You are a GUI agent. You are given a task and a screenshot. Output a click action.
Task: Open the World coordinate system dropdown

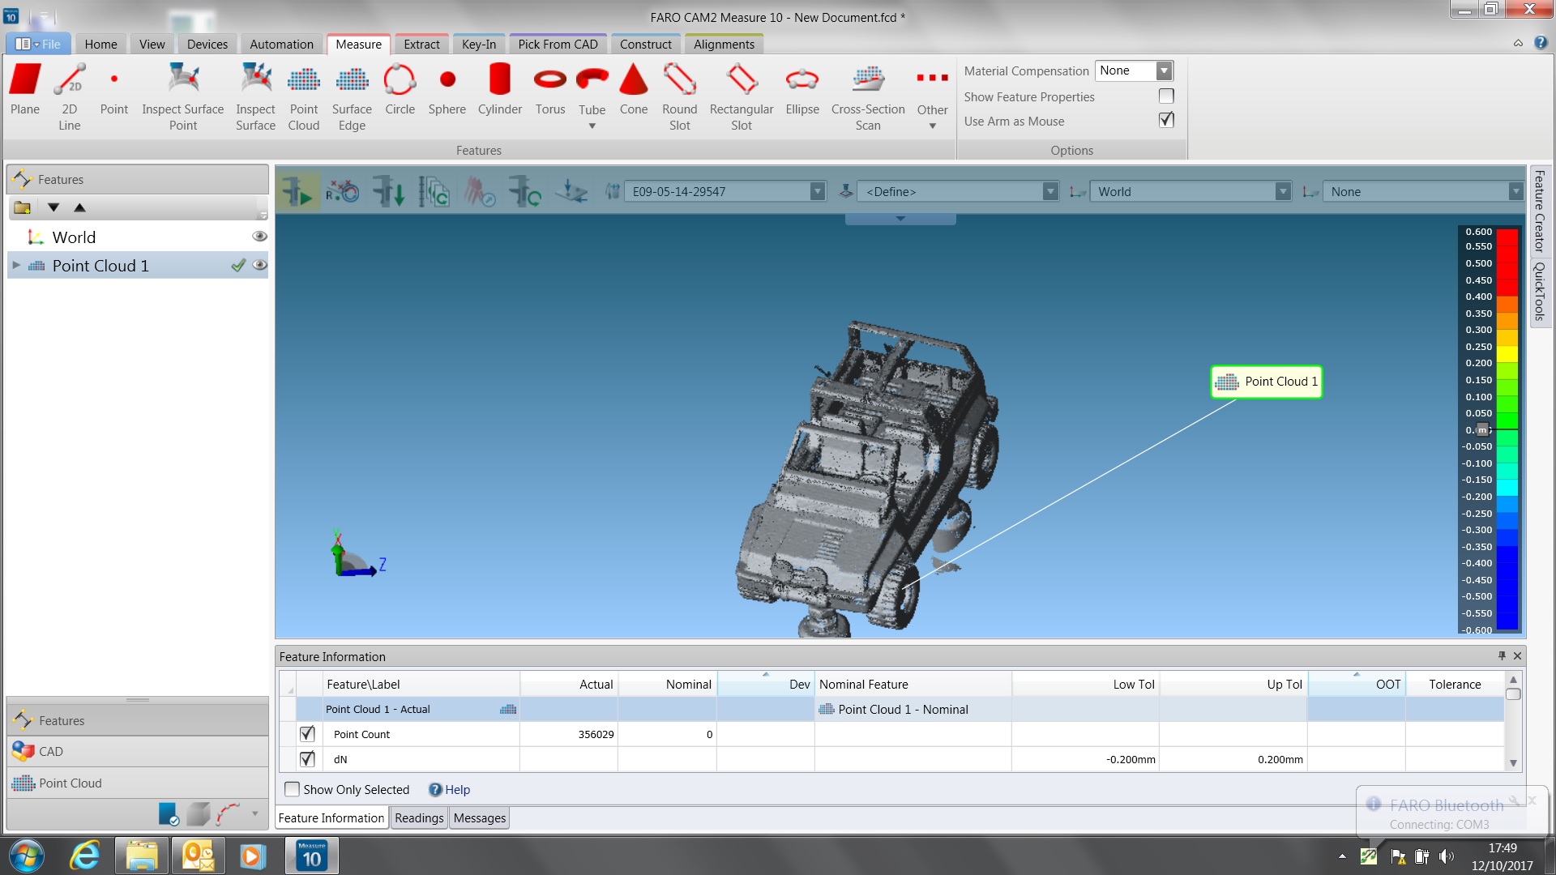point(1283,192)
